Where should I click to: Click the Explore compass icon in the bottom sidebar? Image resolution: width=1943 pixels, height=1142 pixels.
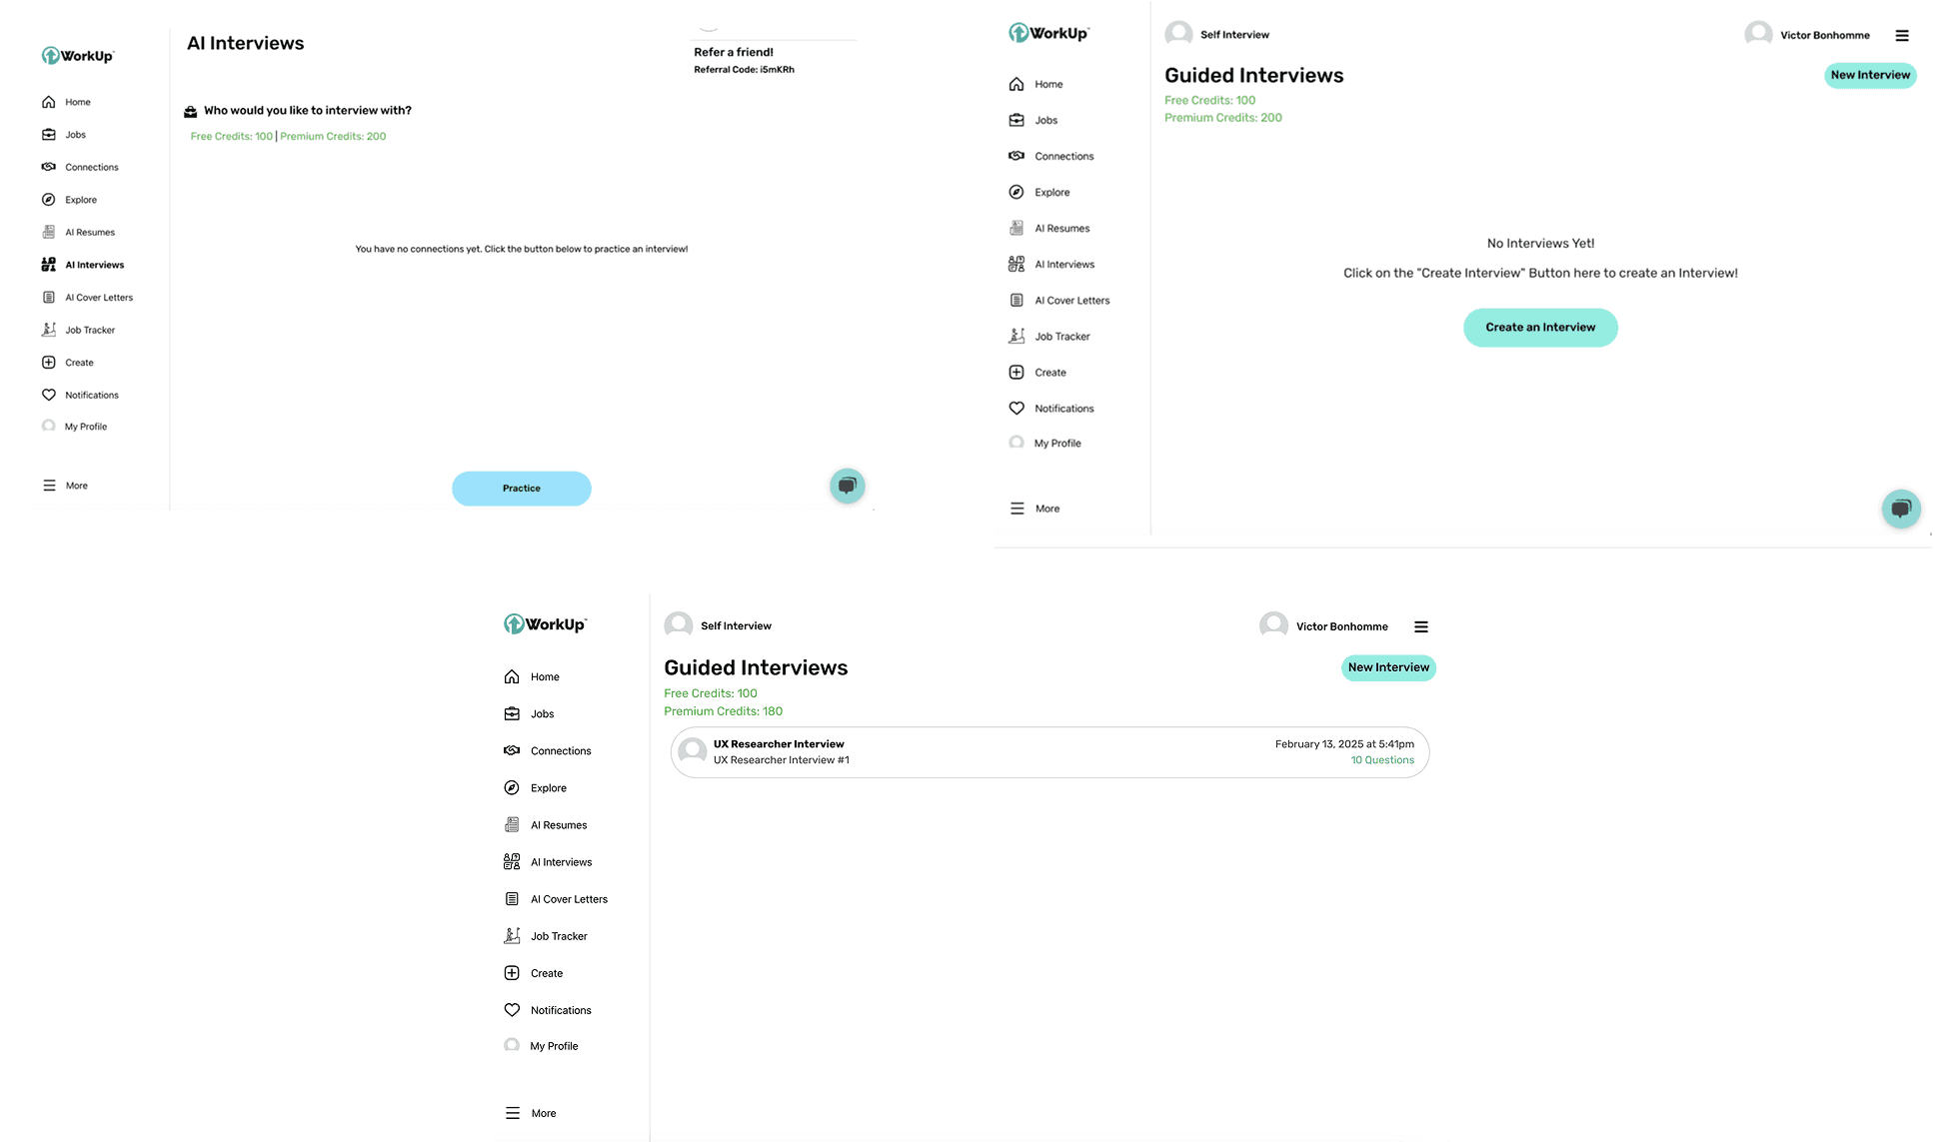point(512,787)
